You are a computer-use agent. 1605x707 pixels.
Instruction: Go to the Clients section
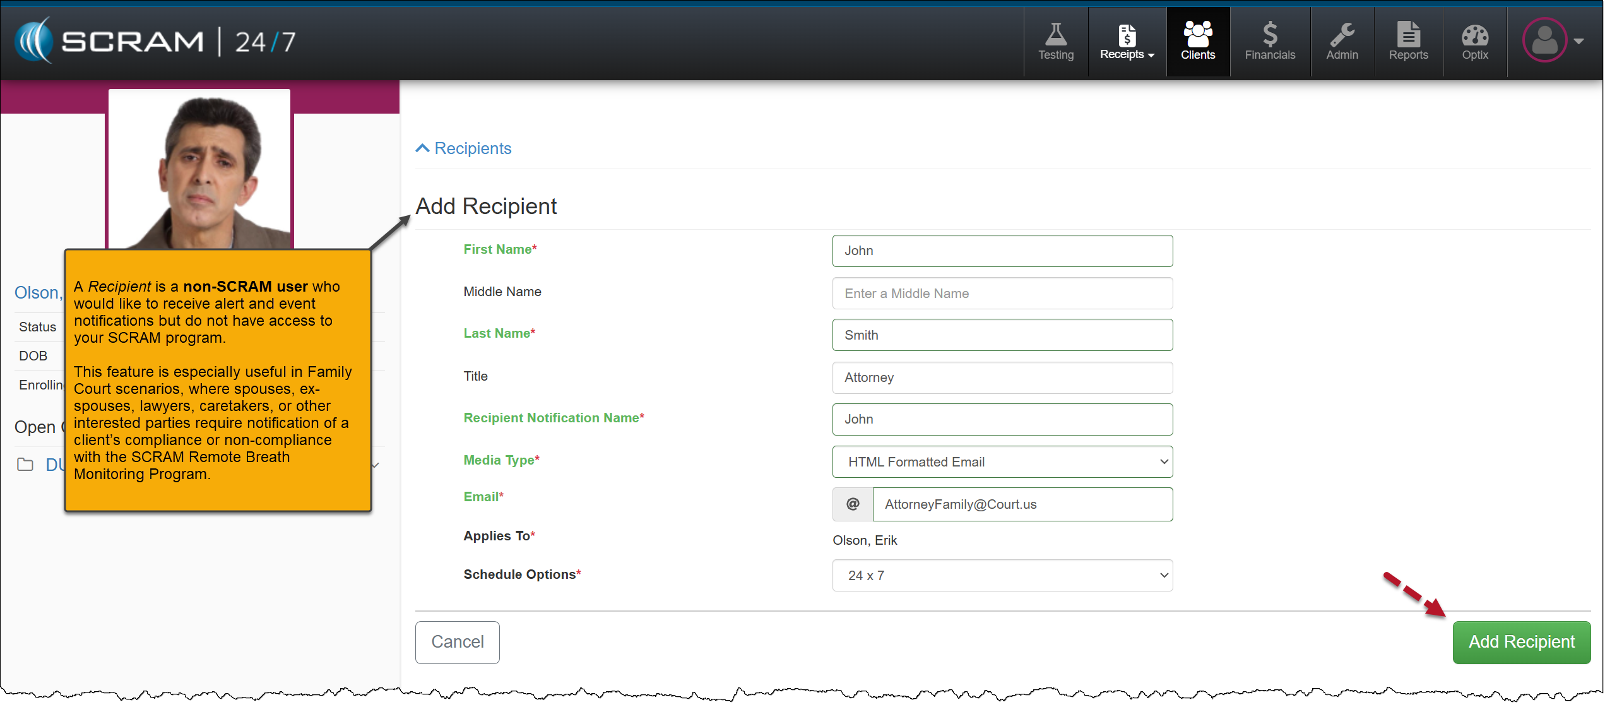click(x=1197, y=42)
